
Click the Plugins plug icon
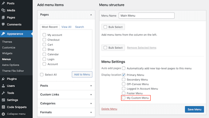(x=3, y=79)
